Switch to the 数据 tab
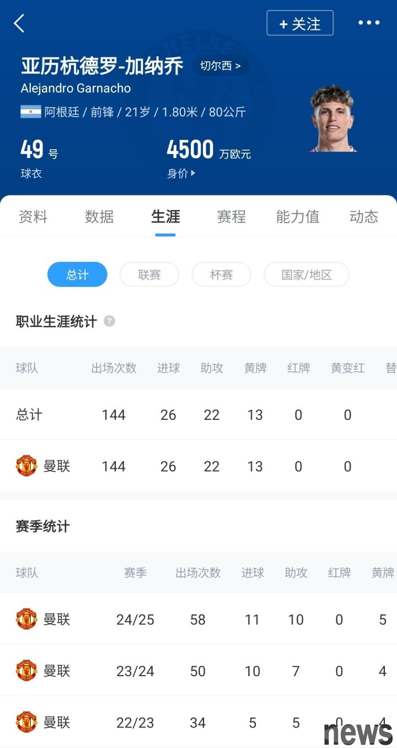The height and width of the screenshot is (748, 397). [x=99, y=217]
